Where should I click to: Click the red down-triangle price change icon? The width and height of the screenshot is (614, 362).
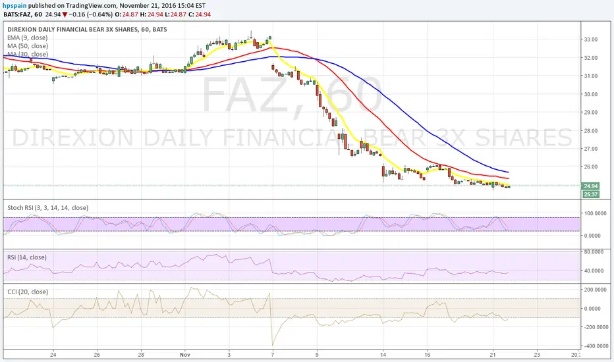point(65,15)
